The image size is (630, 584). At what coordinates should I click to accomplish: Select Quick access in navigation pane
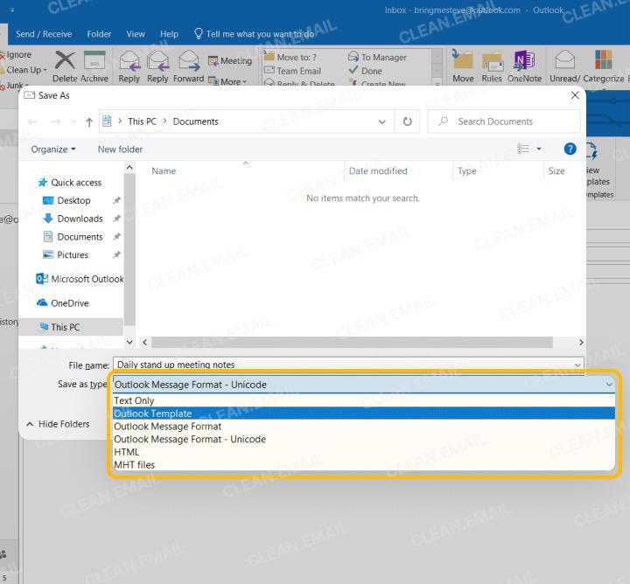pos(70,183)
